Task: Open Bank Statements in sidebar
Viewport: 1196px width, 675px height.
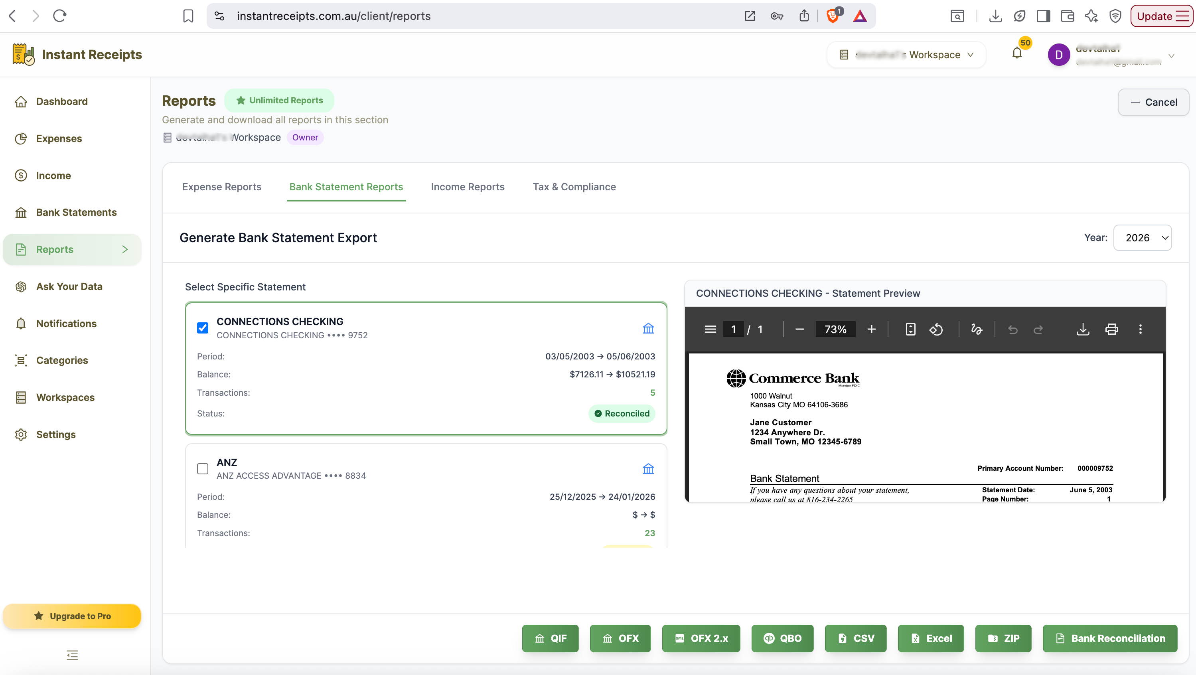Action: [72, 212]
